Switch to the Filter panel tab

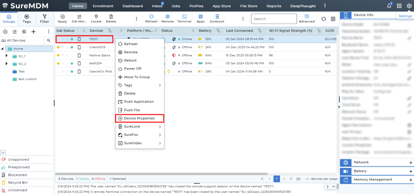click(x=45, y=19)
